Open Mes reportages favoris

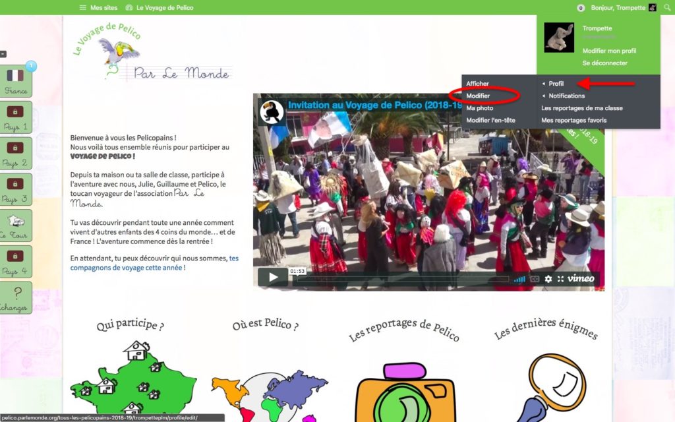[x=574, y=120]
